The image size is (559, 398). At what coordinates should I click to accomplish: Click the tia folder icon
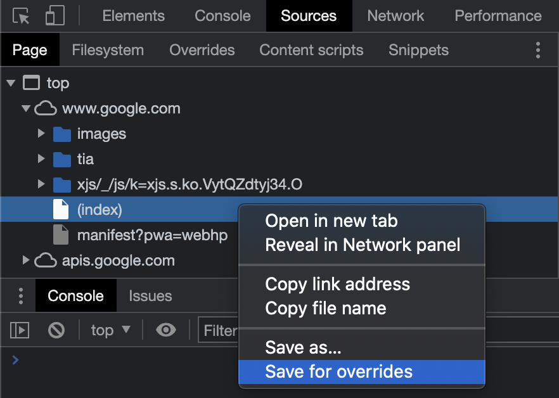point(62,160)
